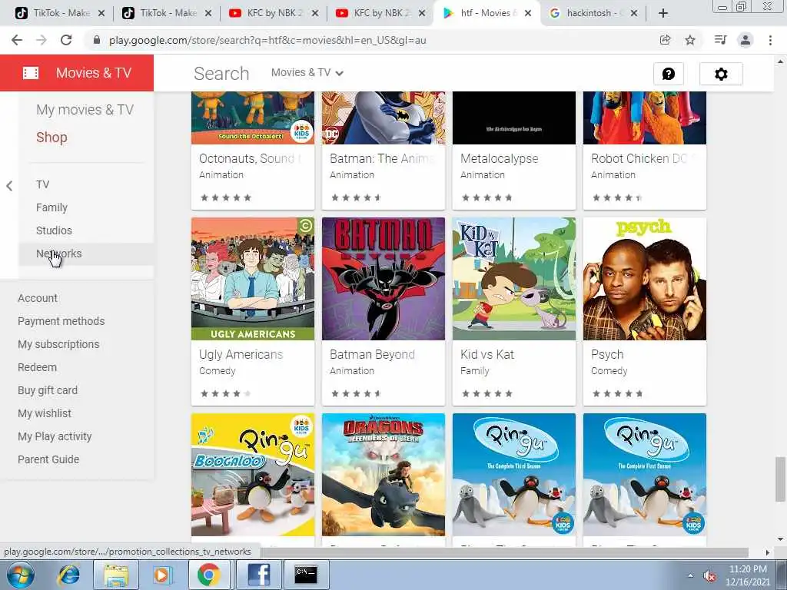Click the horizontal scrollbar at page bottom
Screen dimensions: 787x590
pyautogui.click(x=504, y=552)
